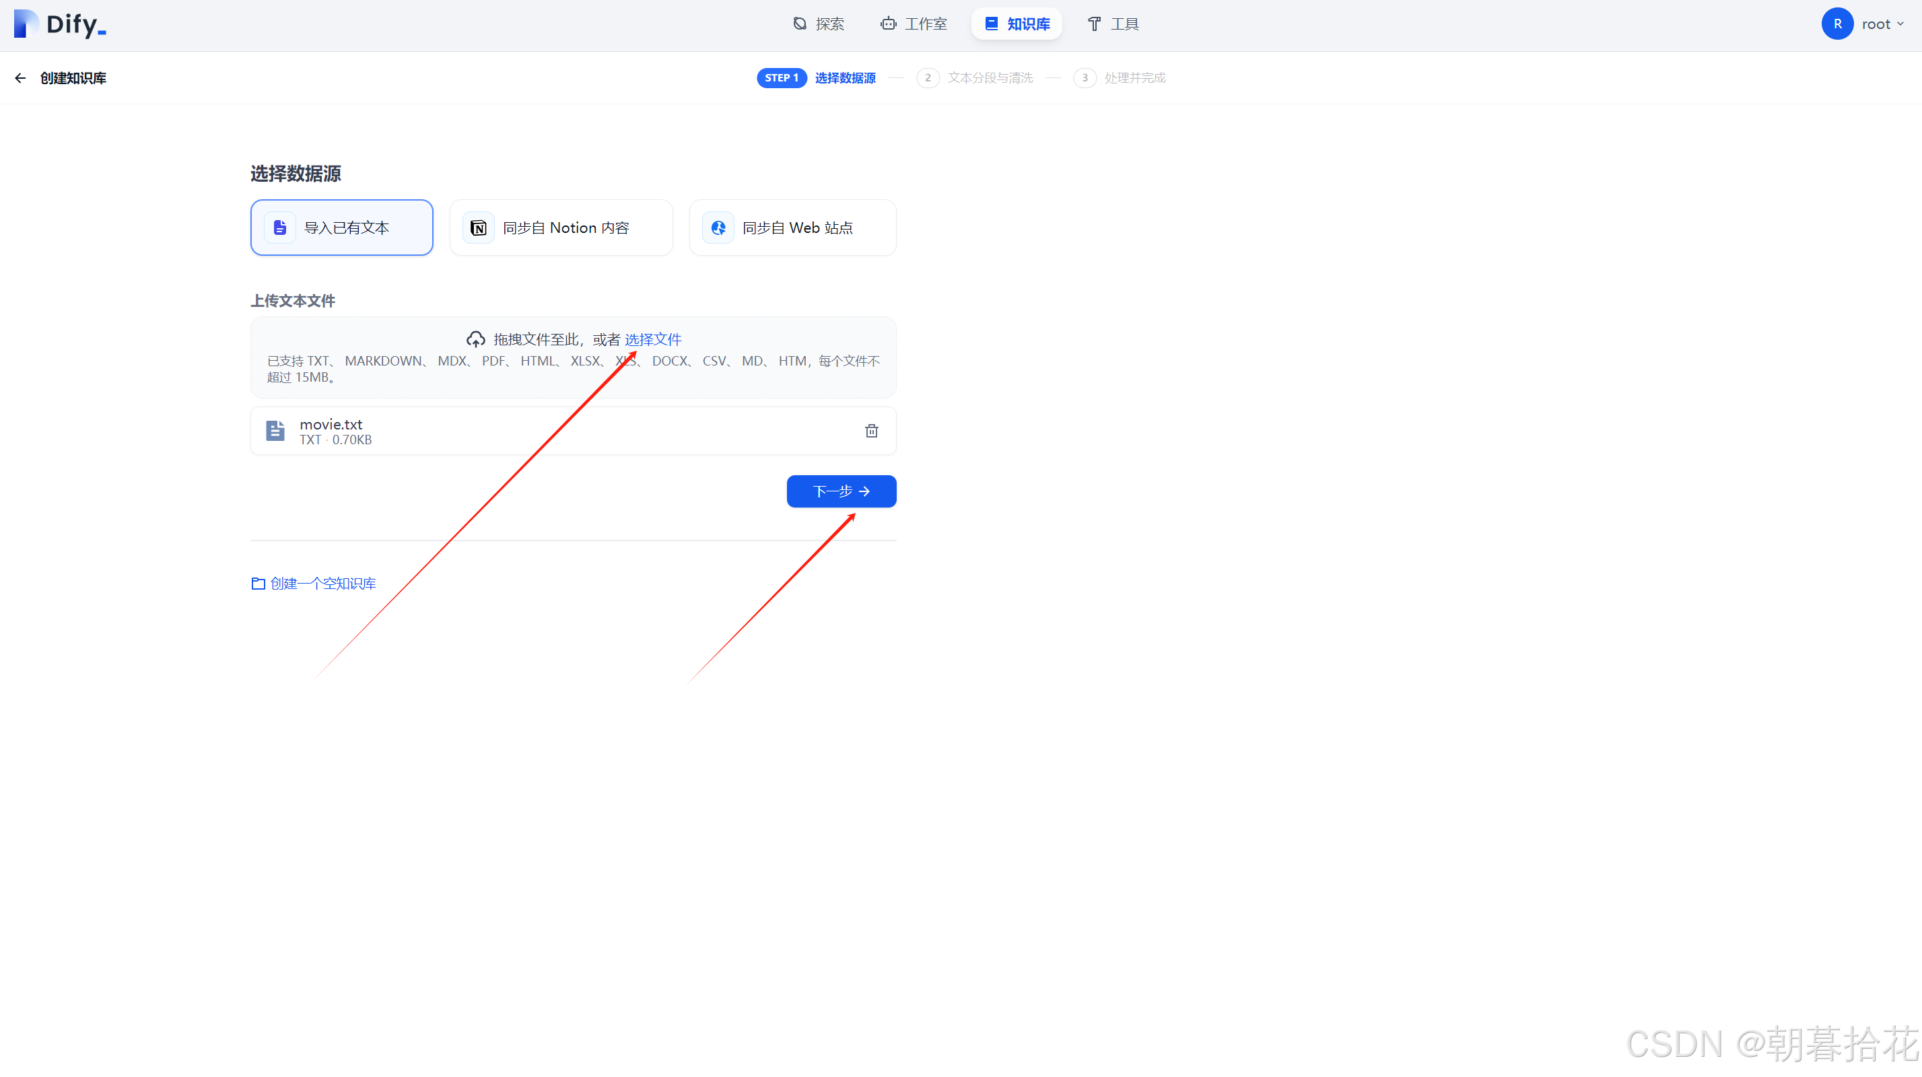Click the Web globe icon

[718, 228]
